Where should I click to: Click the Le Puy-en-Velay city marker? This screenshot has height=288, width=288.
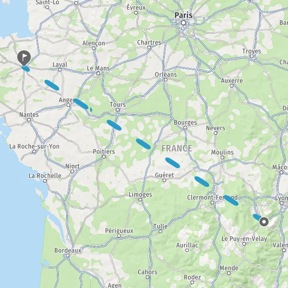pos(244,244)
